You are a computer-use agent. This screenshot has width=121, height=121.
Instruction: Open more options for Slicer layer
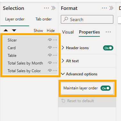[x=55, y=40]
